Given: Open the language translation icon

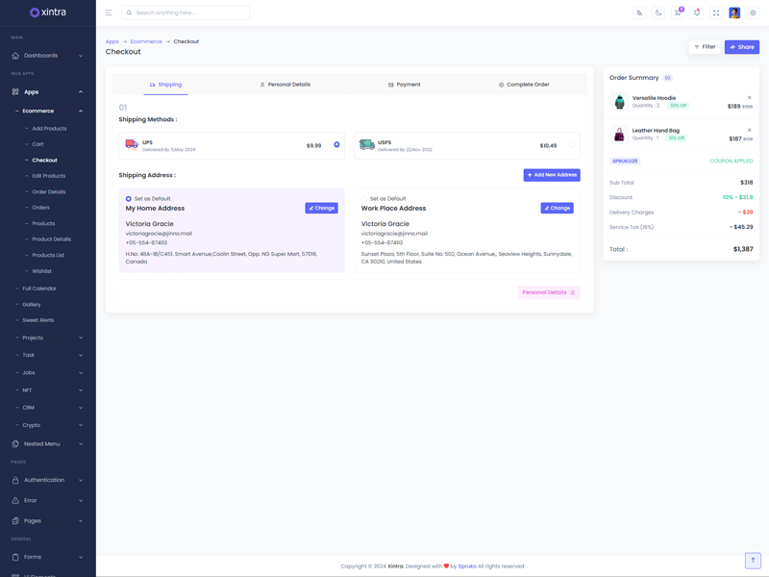Looking at the screenshot, I should (x=639, y=13).
